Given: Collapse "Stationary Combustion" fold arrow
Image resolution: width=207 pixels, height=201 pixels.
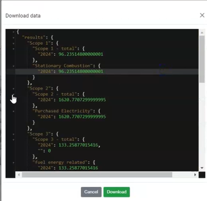Looking at the screenshot, I should 13,66.
